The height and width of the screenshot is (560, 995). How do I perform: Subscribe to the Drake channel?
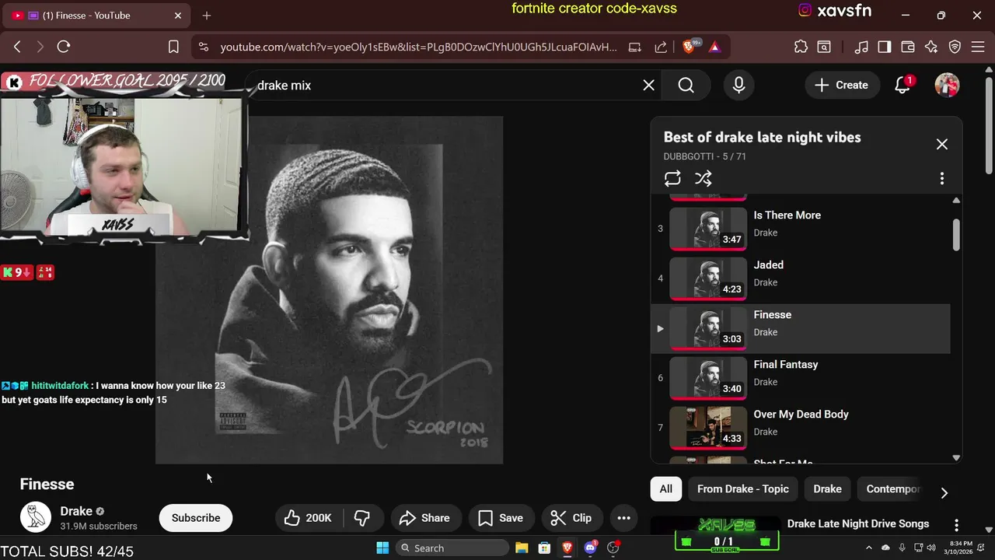[196, 518]
